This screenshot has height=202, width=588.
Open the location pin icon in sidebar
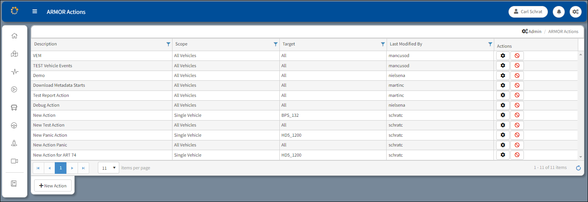click(x=15, y=143)
